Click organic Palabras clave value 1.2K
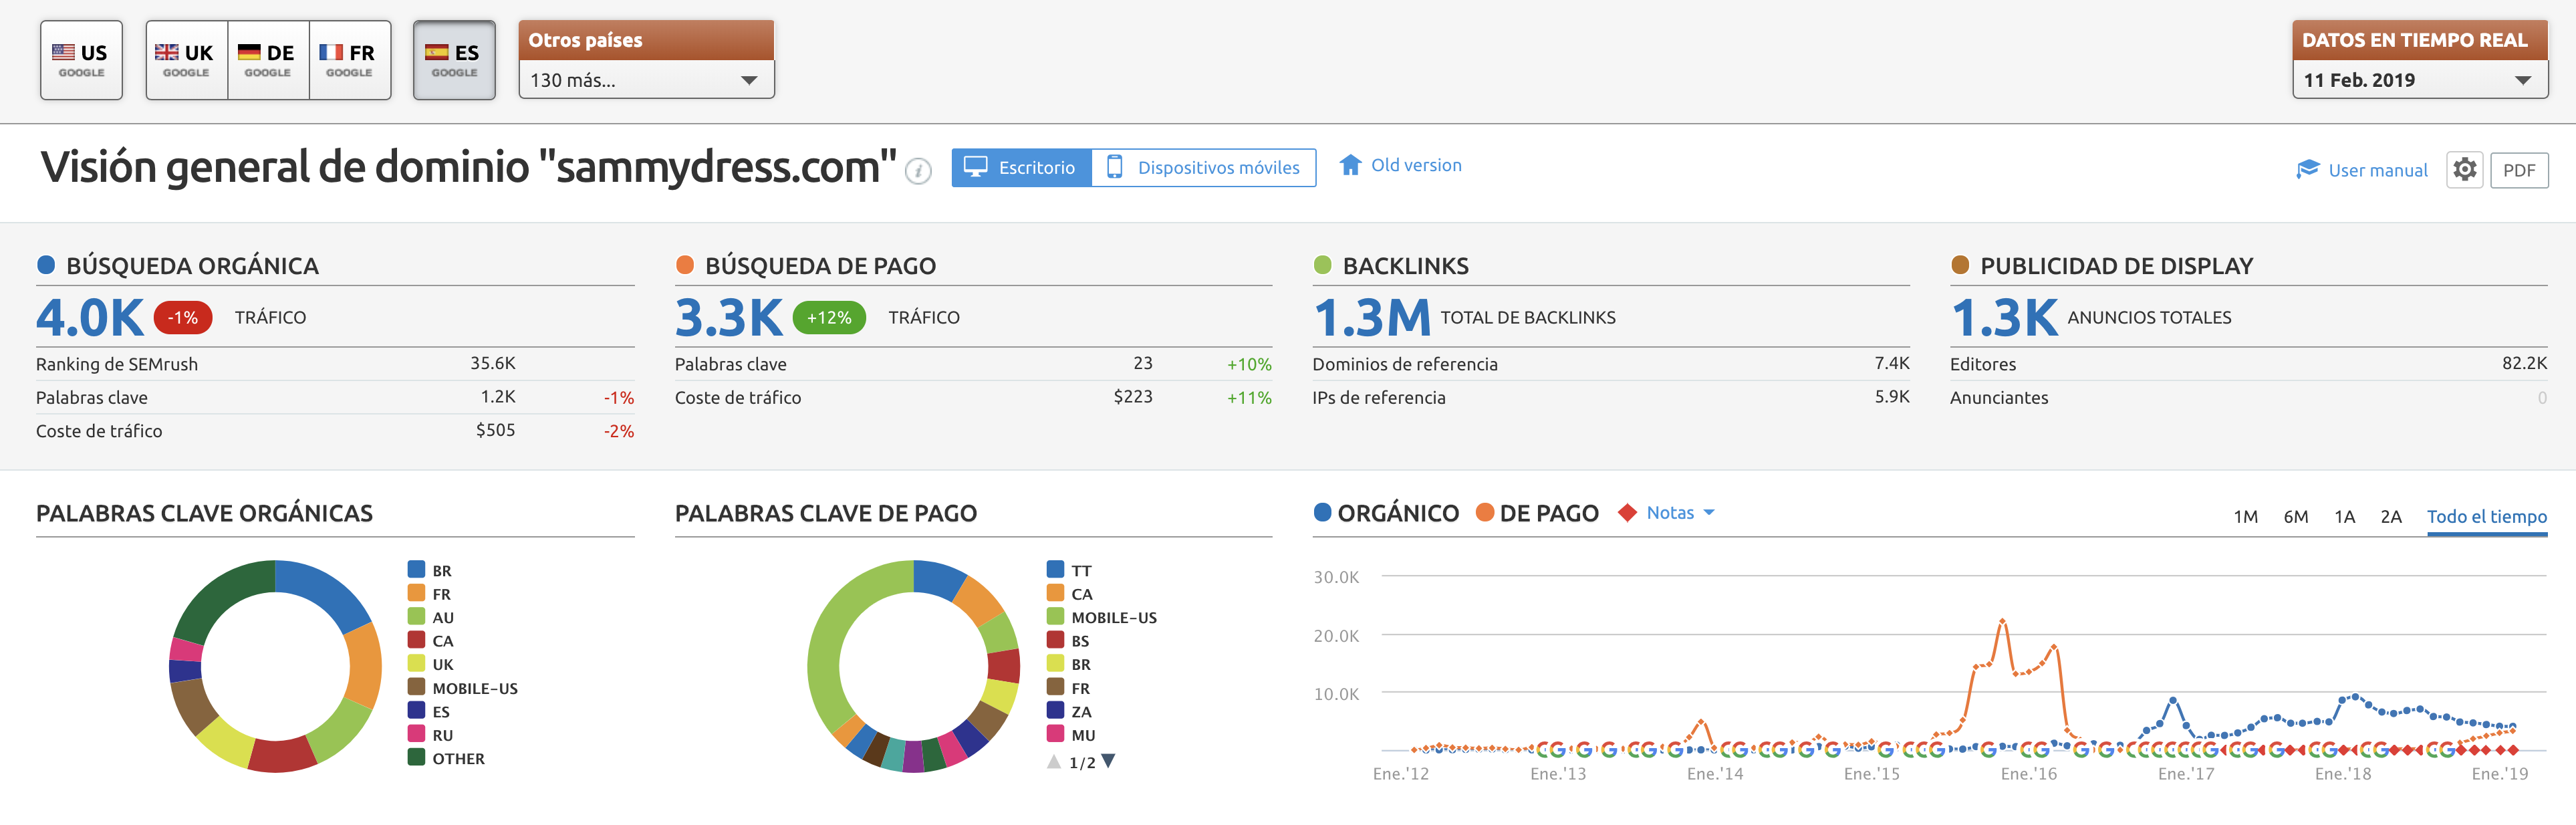Viewport: 2576px width, 825px height. click(x=498, y=397)
